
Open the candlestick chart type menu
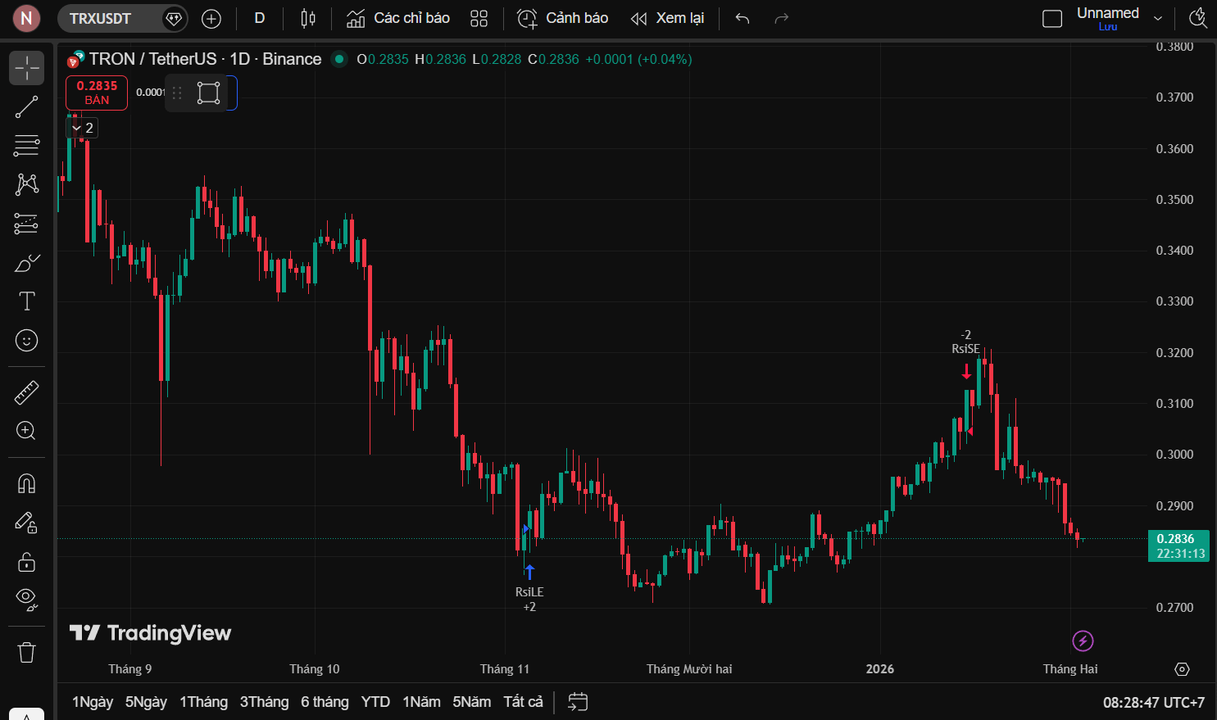point(308,18)
